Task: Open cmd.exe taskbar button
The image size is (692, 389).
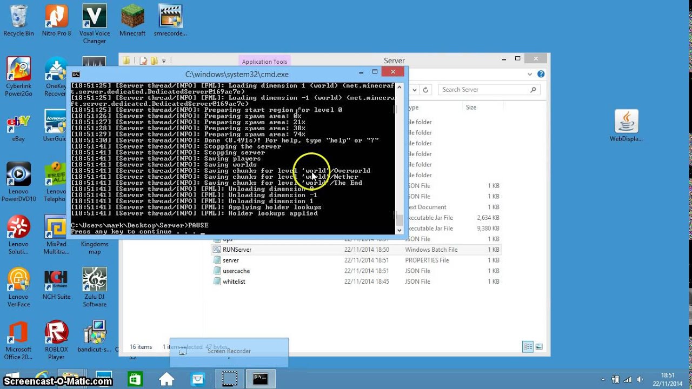Action: click(x=261, y=379)
